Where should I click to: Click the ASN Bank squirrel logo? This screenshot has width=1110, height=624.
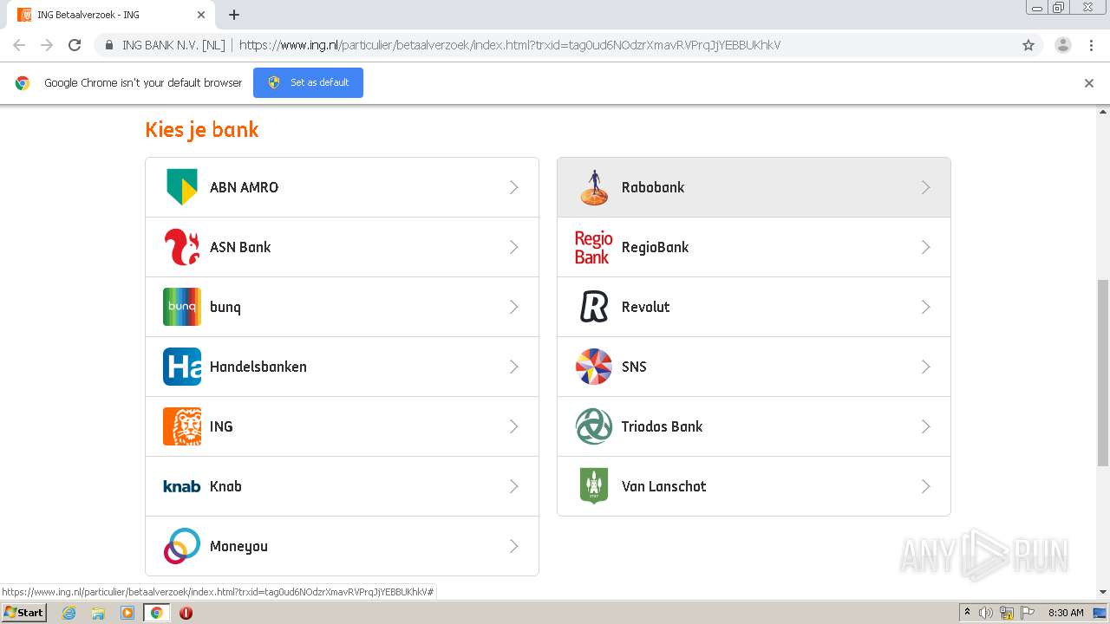182,247
